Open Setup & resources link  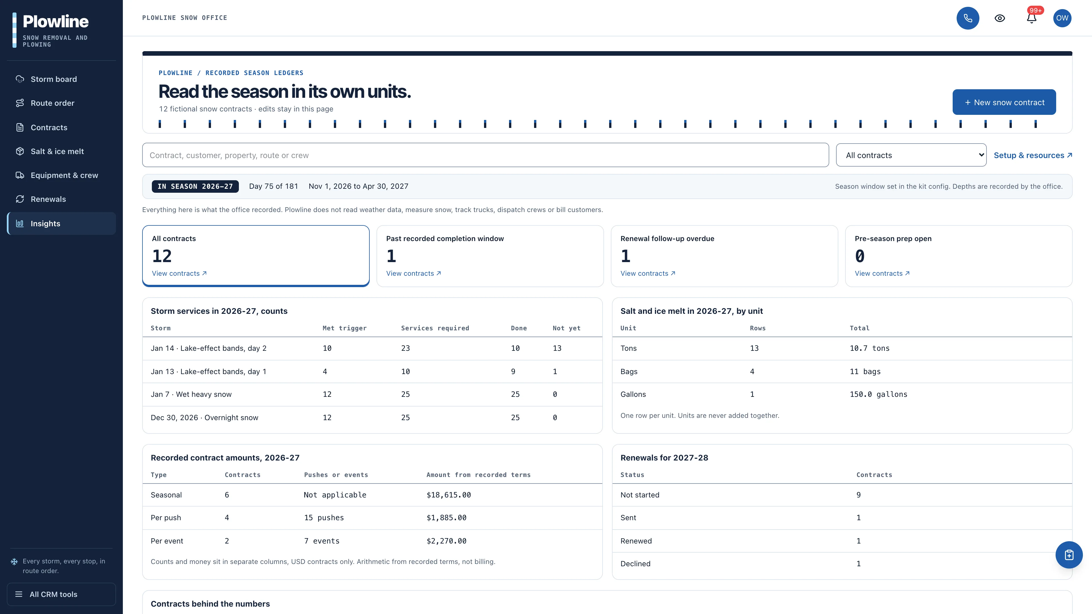click(1033, 155)
